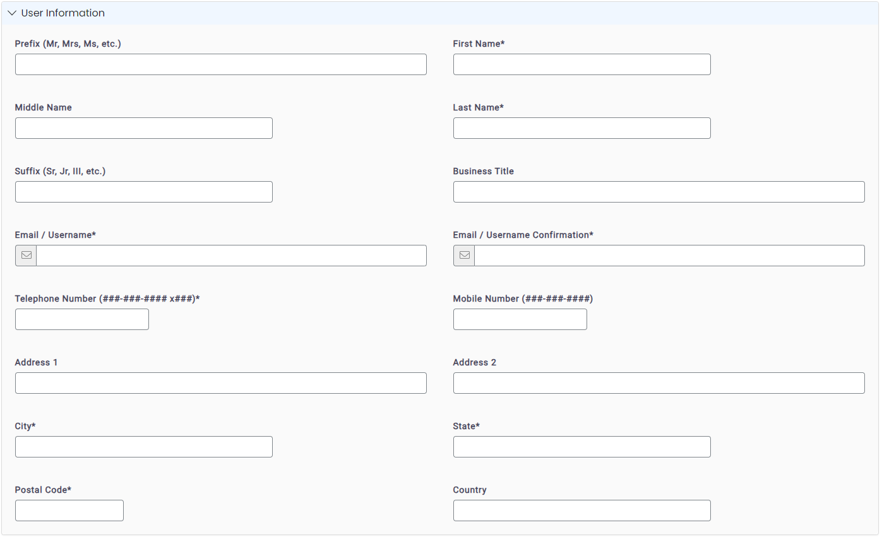
Task: Select the First Name input
Action: click(581, 64)
